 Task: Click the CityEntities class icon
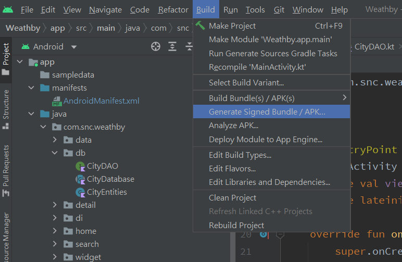(x=80, y=192)
